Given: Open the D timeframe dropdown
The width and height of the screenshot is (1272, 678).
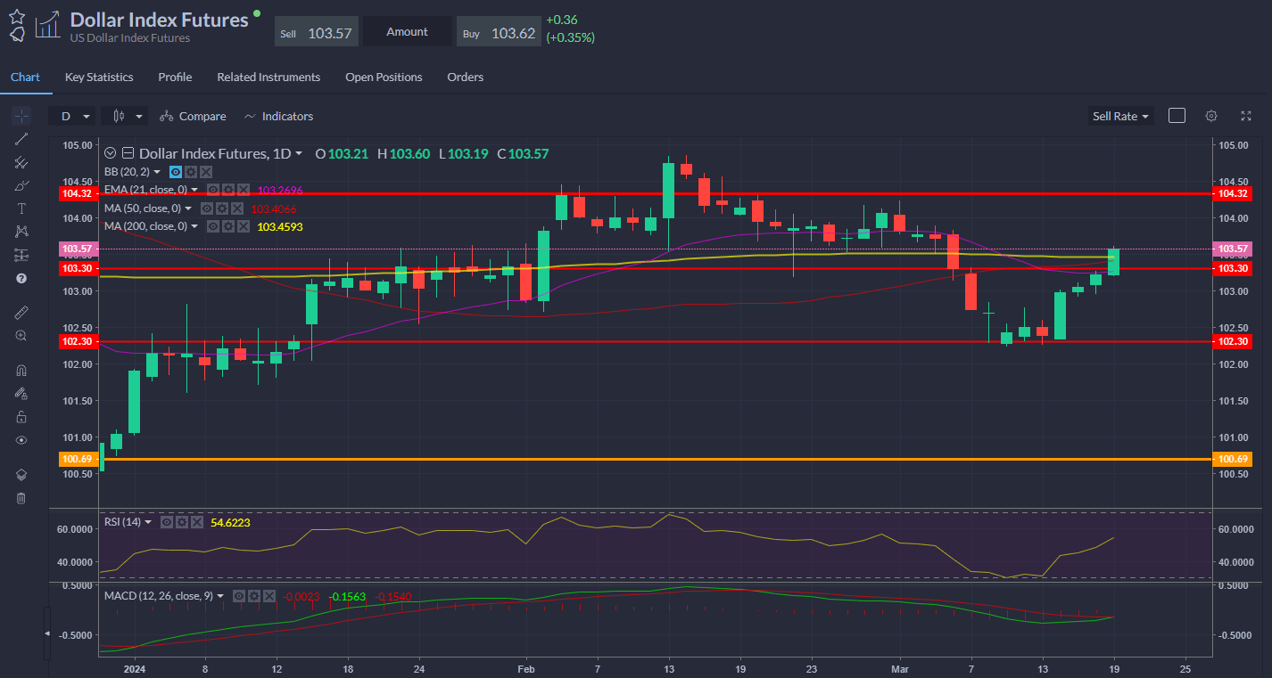Looking at the screenshot, I should (74, 116).
